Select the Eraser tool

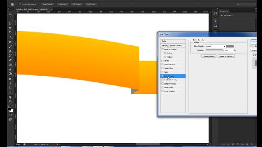pos(10,60)
